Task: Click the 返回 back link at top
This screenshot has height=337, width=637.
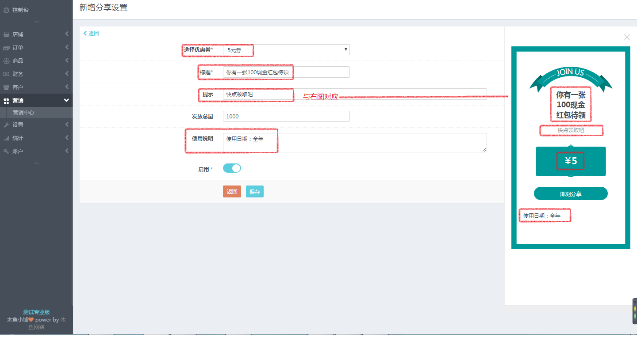Action: pyautogui.click(x=92, y=34)
